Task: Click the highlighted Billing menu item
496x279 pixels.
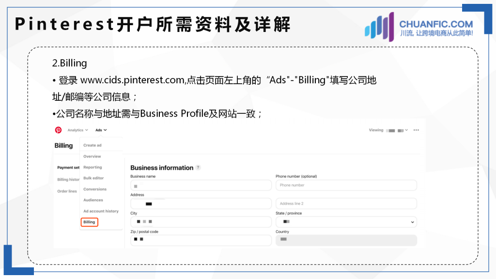Action: [89, 222]
